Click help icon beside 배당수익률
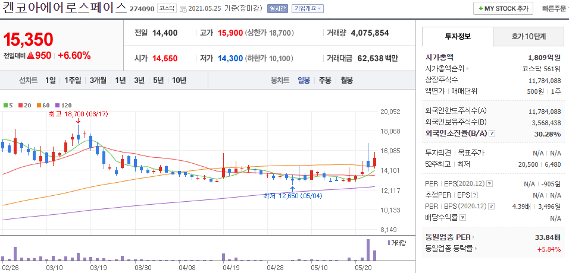Viewport: 569px width, 273px height. (x=462, y=218)
